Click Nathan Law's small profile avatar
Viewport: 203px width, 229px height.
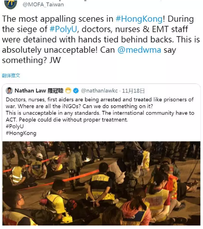coord(9,91)
